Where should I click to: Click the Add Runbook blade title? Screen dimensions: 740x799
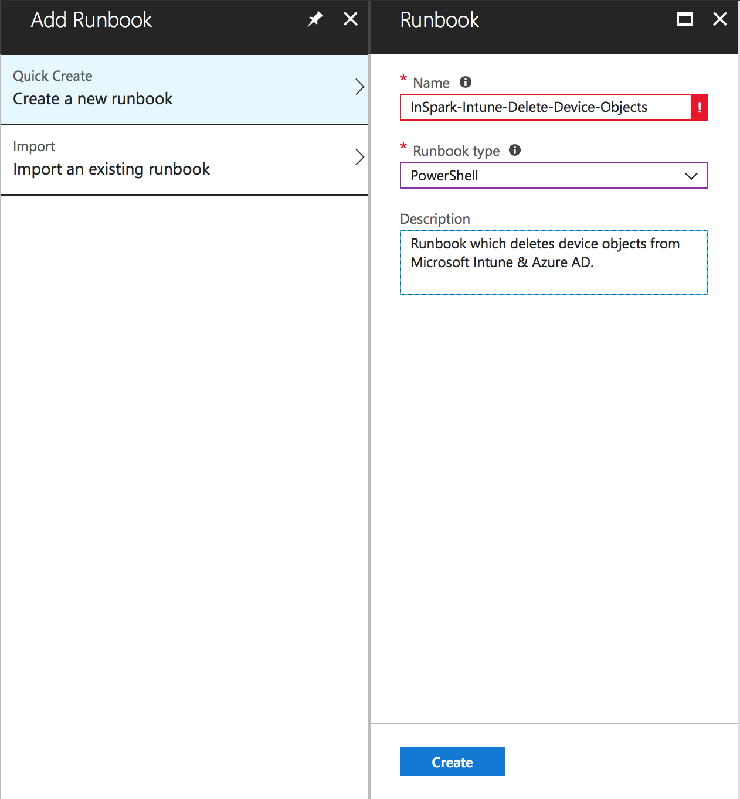point(91,20)
